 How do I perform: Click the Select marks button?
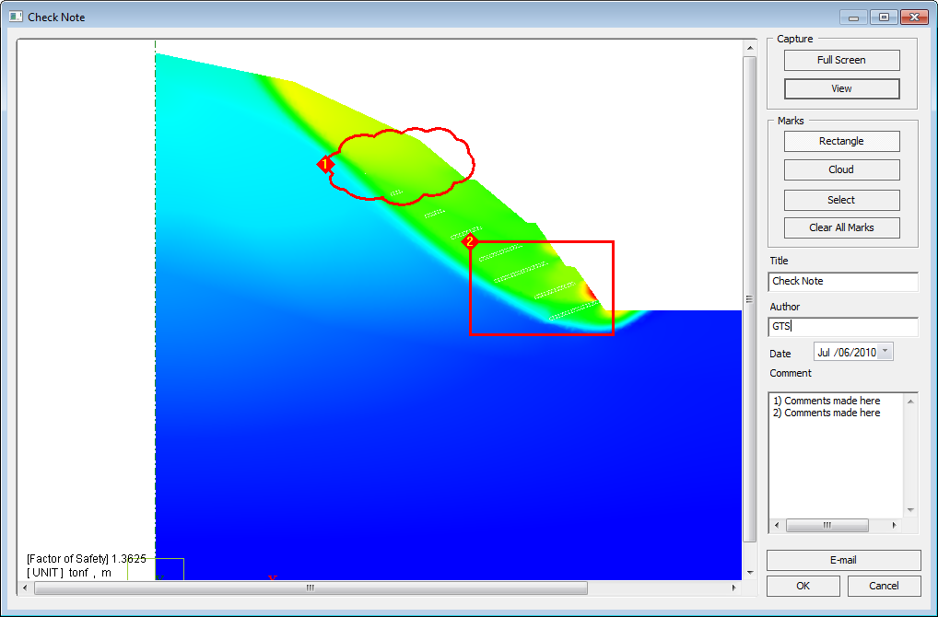[x=841, y=200]
